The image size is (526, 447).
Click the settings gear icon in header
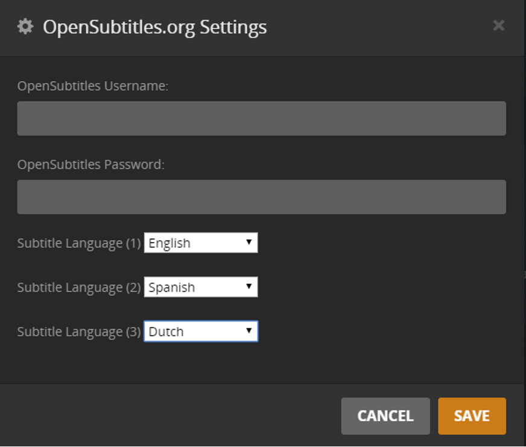point(25,27)
